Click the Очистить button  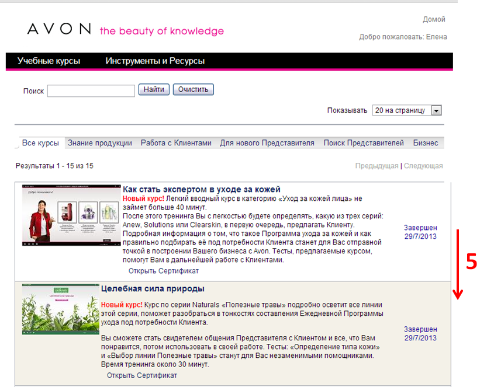(193, 89)
